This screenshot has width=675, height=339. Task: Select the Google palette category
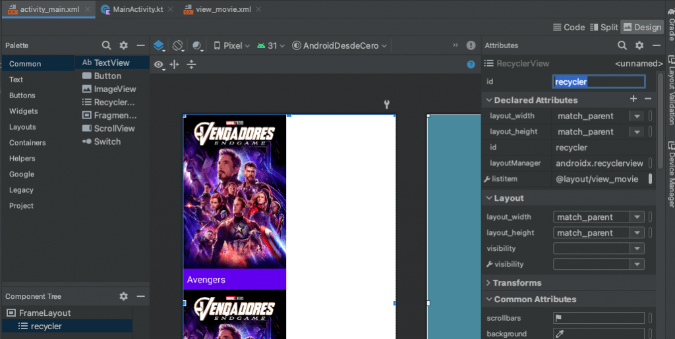point(38,174)
